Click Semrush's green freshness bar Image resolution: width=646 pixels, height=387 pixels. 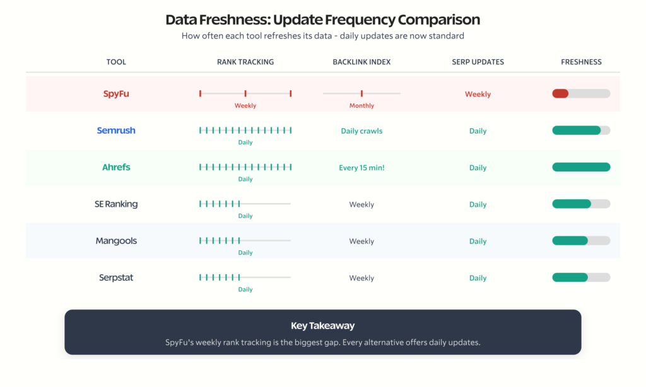click(x=576, y=130)
